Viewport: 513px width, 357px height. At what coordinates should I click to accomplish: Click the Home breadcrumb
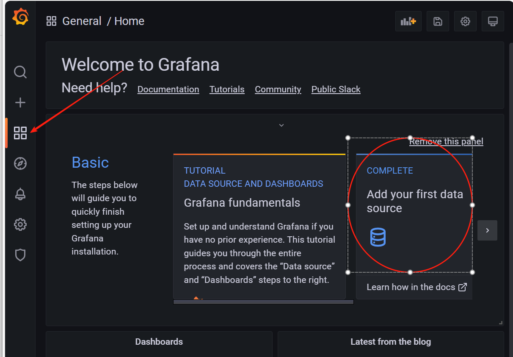click(129, 21)
